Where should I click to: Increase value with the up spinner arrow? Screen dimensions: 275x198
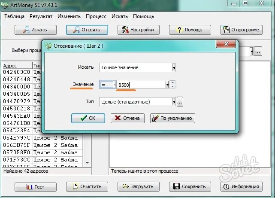pyautogui.click(x=173, y=82)
